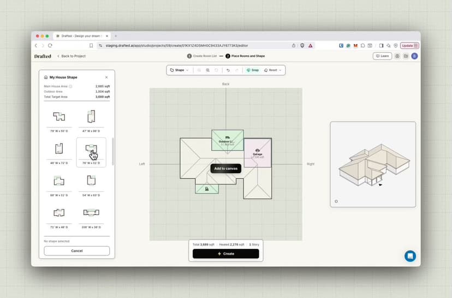Select the 76' W x 51' D house shape
Screen dimensions: 452x298
91,152
